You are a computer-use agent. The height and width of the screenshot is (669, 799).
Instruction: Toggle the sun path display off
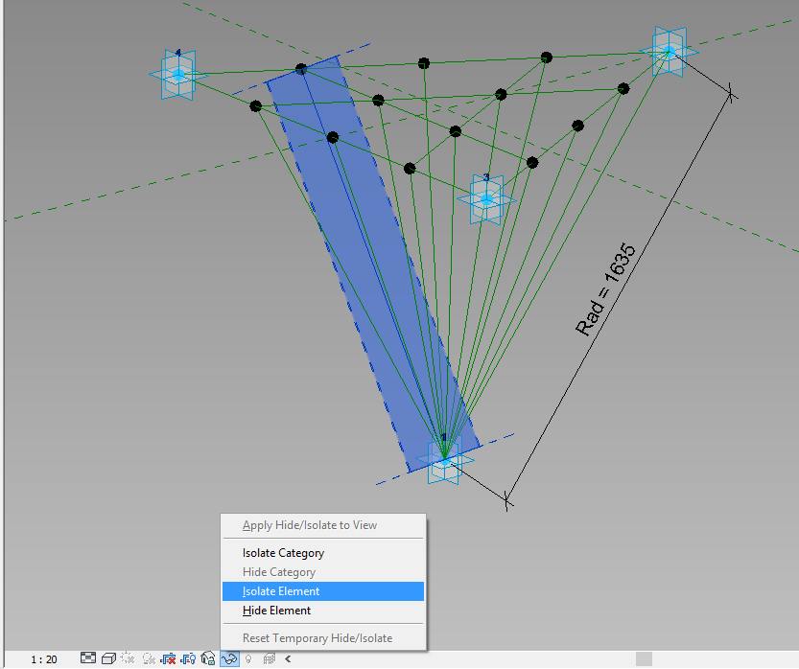126,658
